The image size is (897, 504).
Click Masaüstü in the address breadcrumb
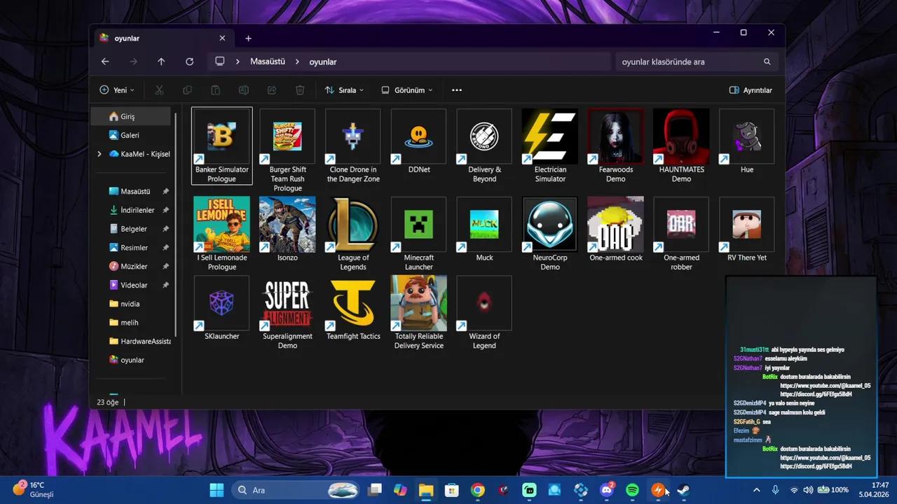pos(268,62)
